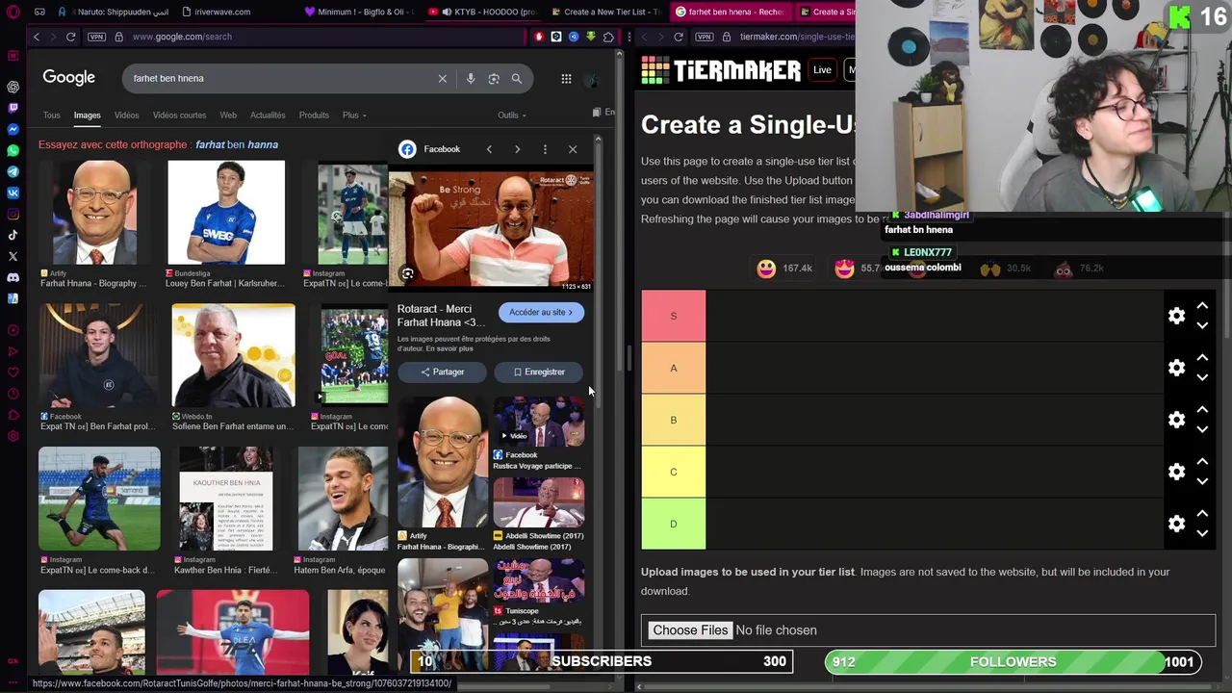Open WhatsApp in the Opera sidebar
The width and height of the screenshot is (1232, 693).
13,150
